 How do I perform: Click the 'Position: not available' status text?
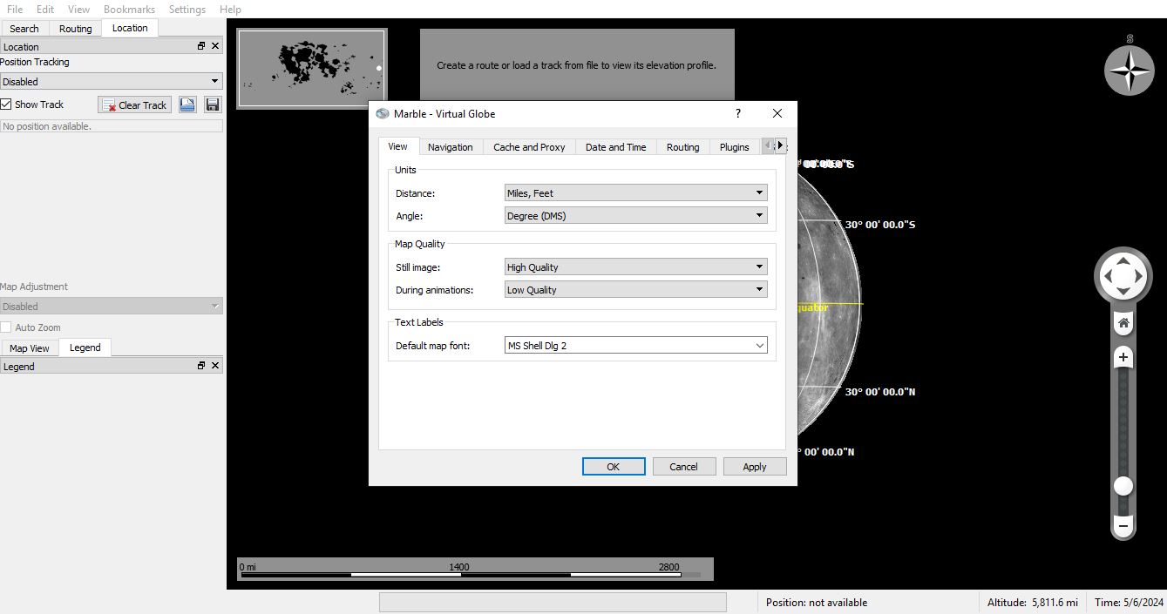coord(817,602)
